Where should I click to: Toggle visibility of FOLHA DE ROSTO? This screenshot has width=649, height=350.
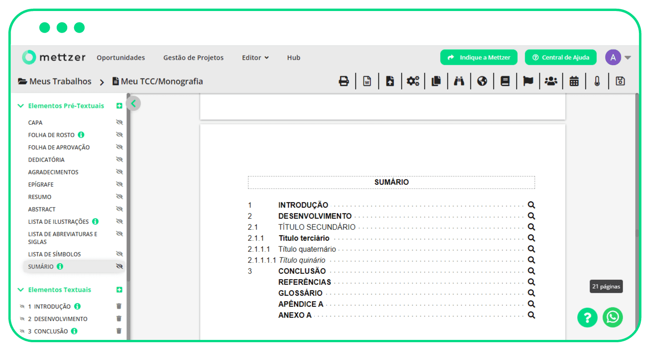[120, 135]
